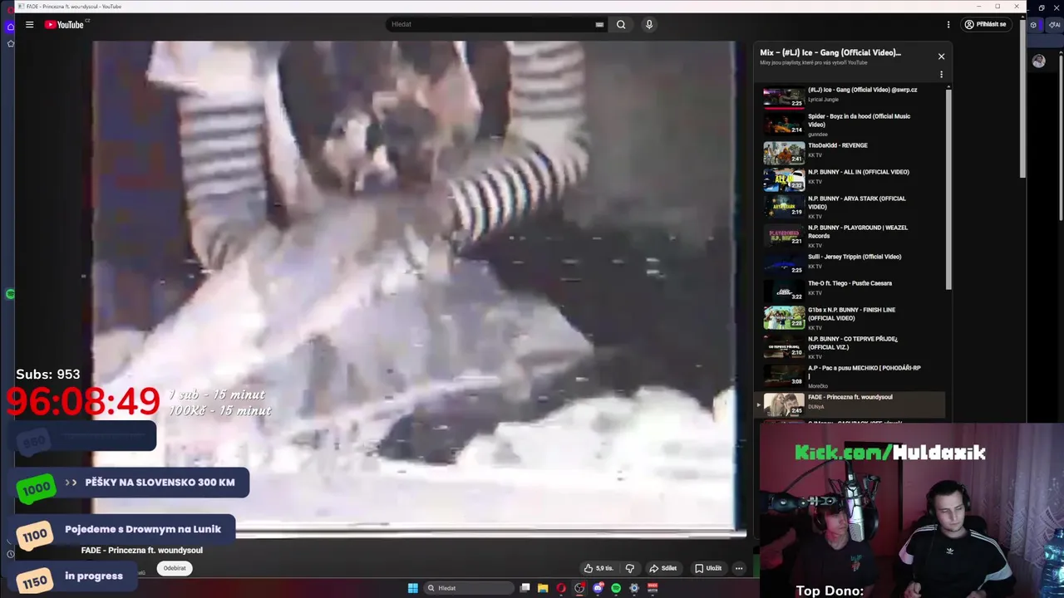The image size is (1064, 598).
Task: Select Spider - Boyz in da hood thumbnail
Action: tap(784, 124)
